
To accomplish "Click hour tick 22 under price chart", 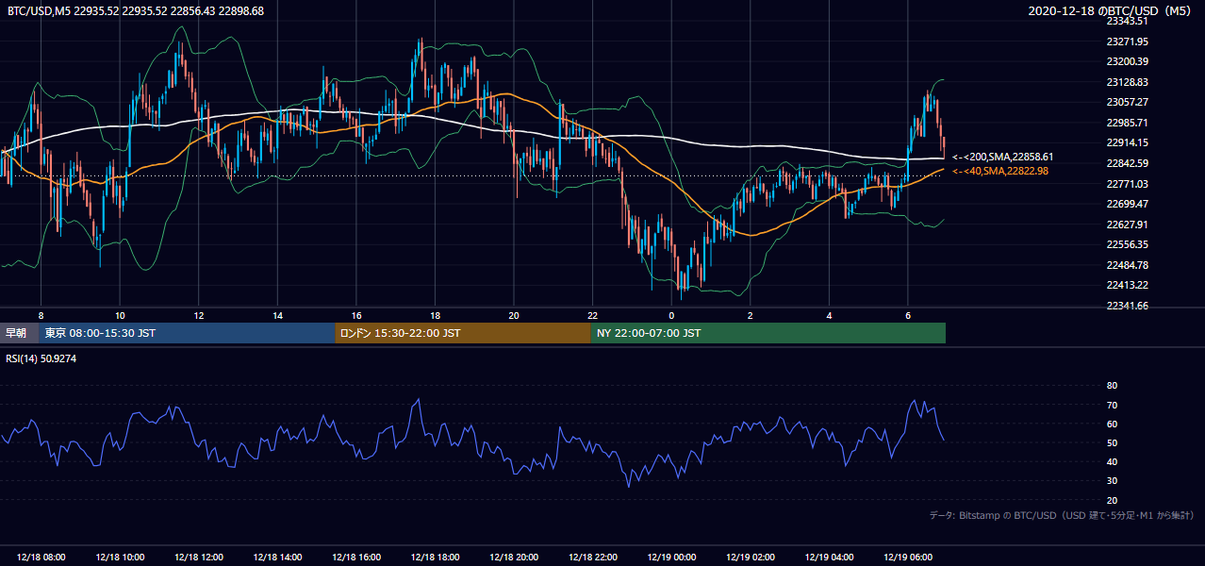I will pyautogui.click(x=592, y=315).
